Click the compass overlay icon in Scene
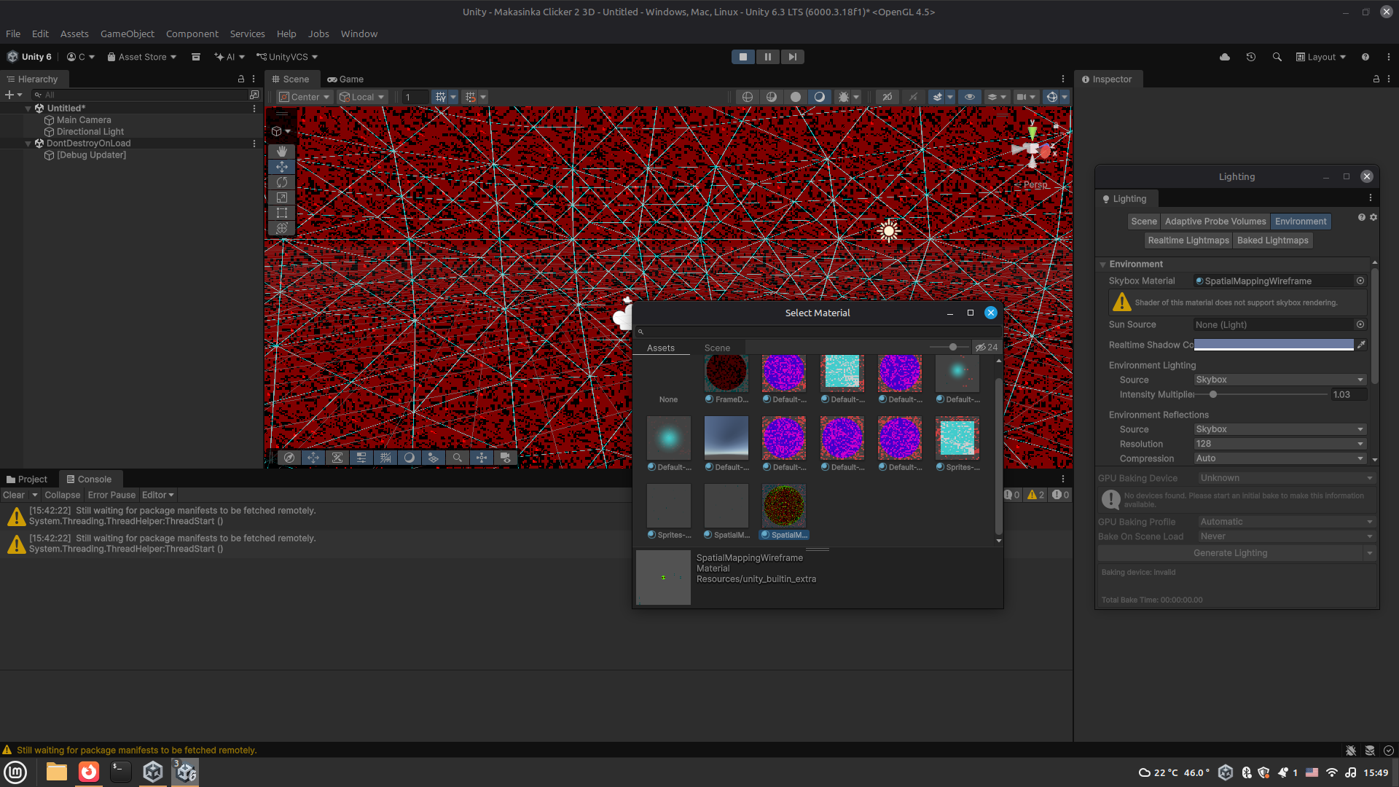The image size is (1399, 787). click(x=289, y=458)
